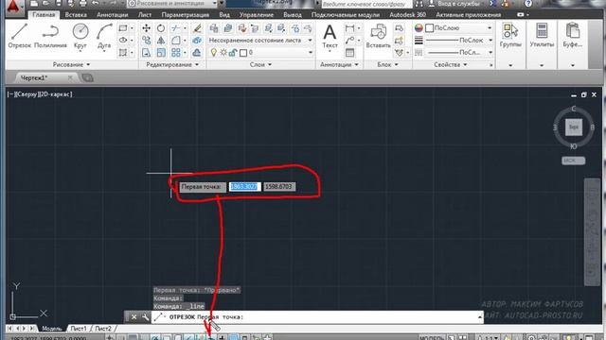Viewport: 606px width, 340px height.
Task: Activate the Array edit tool
Action: click(176, 52)
